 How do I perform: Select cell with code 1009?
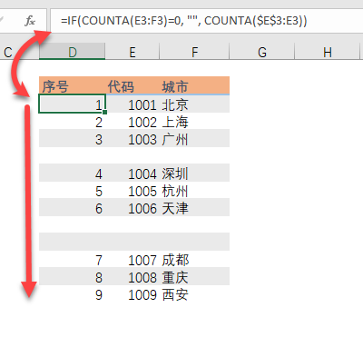(132, 294)
